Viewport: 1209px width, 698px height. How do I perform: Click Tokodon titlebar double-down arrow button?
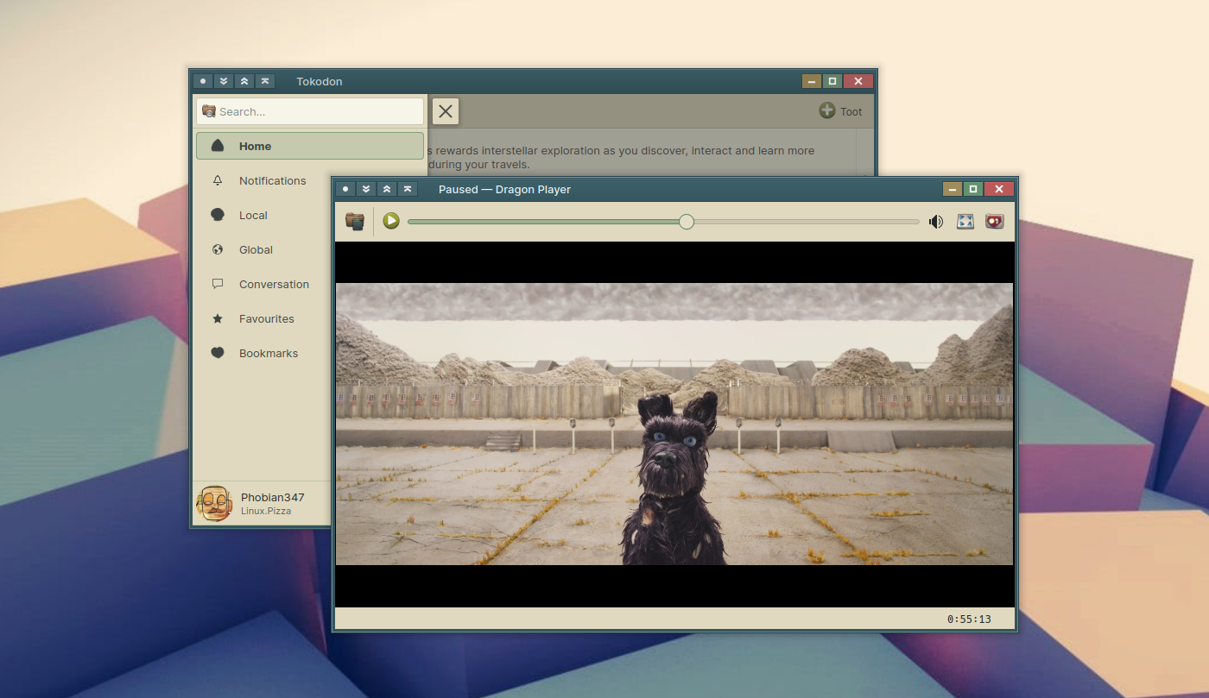coord(224,81)
